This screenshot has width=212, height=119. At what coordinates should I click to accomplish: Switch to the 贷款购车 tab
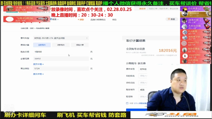point(61,45)
